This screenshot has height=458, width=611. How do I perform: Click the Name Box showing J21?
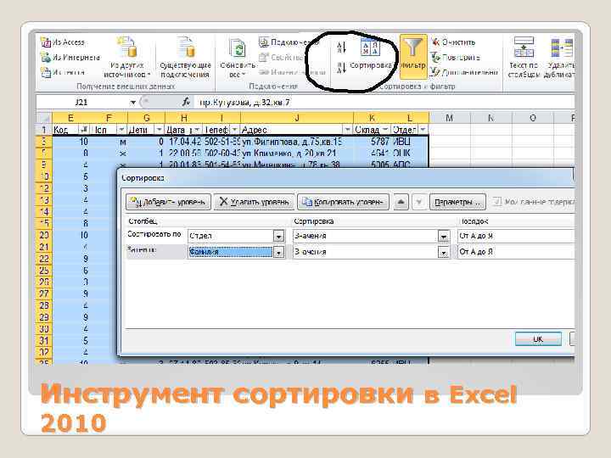click(x=81, y=103)
